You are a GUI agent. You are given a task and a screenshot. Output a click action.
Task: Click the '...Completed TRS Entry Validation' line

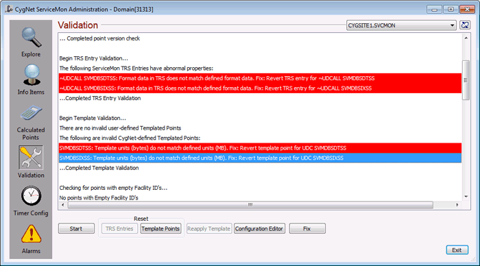point(100,98)
